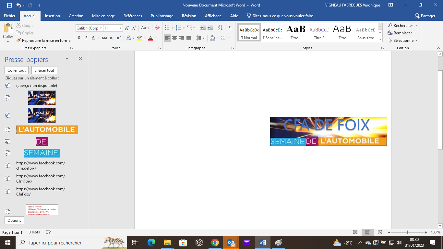Apply superscript formatting
The width and height of the screenshot is (443, 249).
point(119,38)
